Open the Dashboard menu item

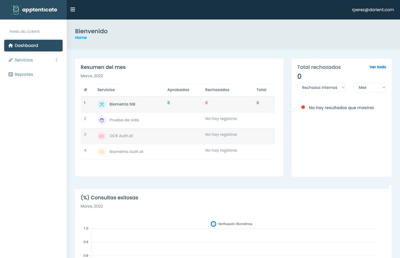(x=34, y=45)
